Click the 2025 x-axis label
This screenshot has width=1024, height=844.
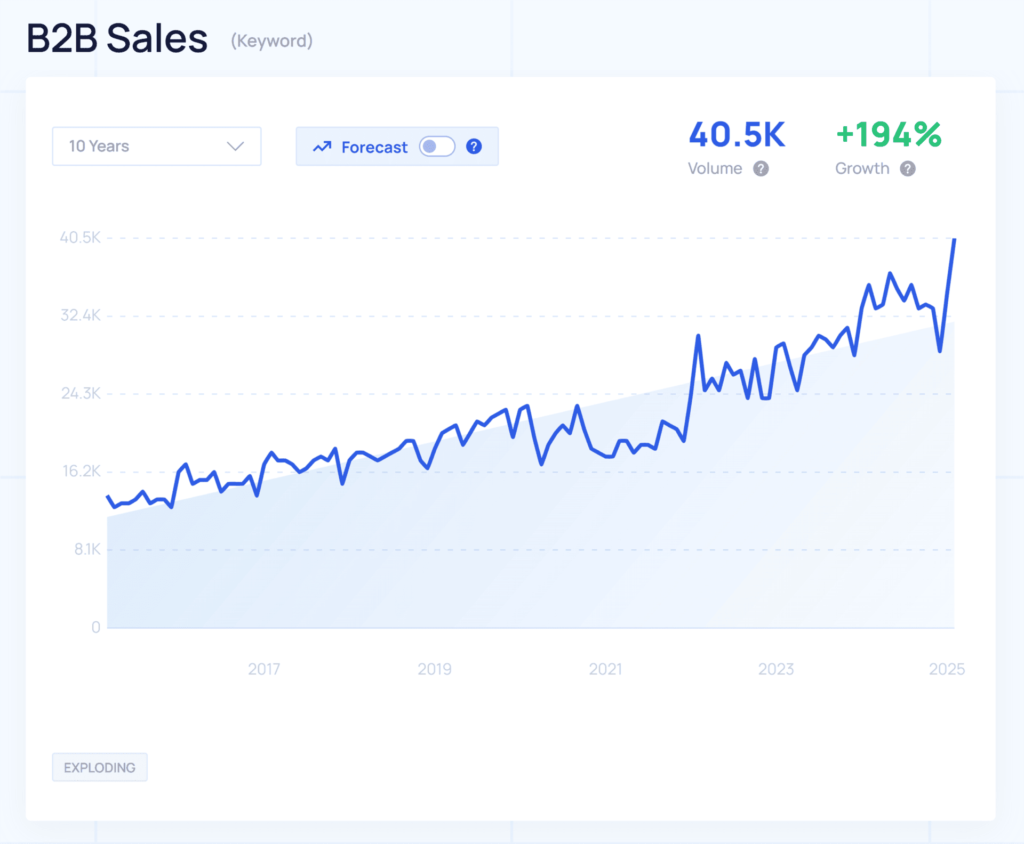(947, 669)
